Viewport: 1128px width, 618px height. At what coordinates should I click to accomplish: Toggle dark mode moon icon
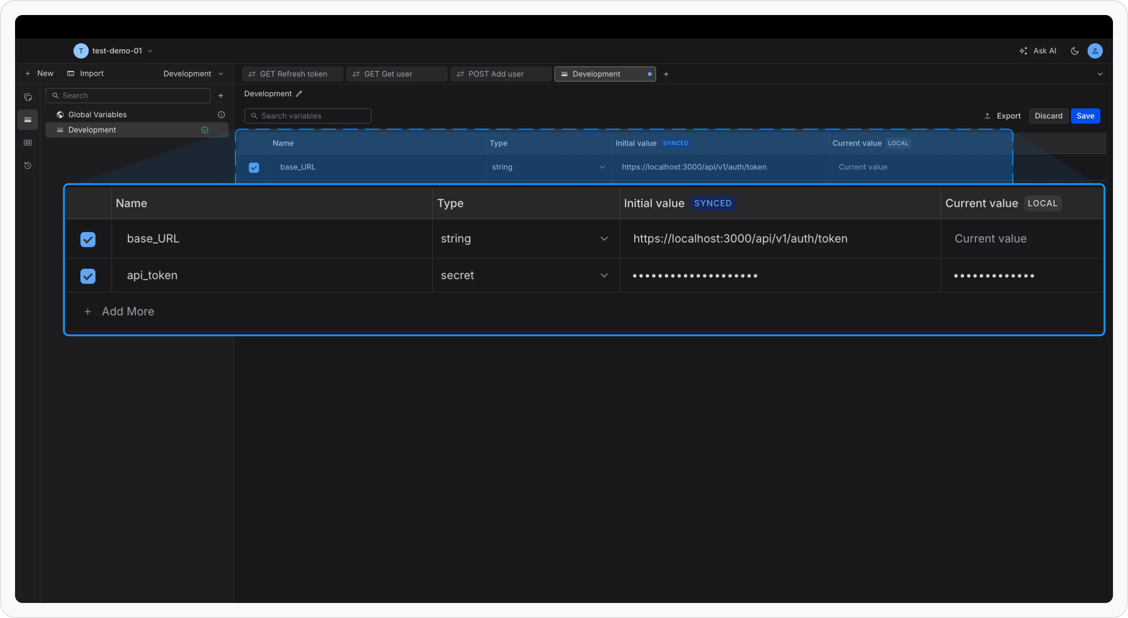[x=1074, y=51]
